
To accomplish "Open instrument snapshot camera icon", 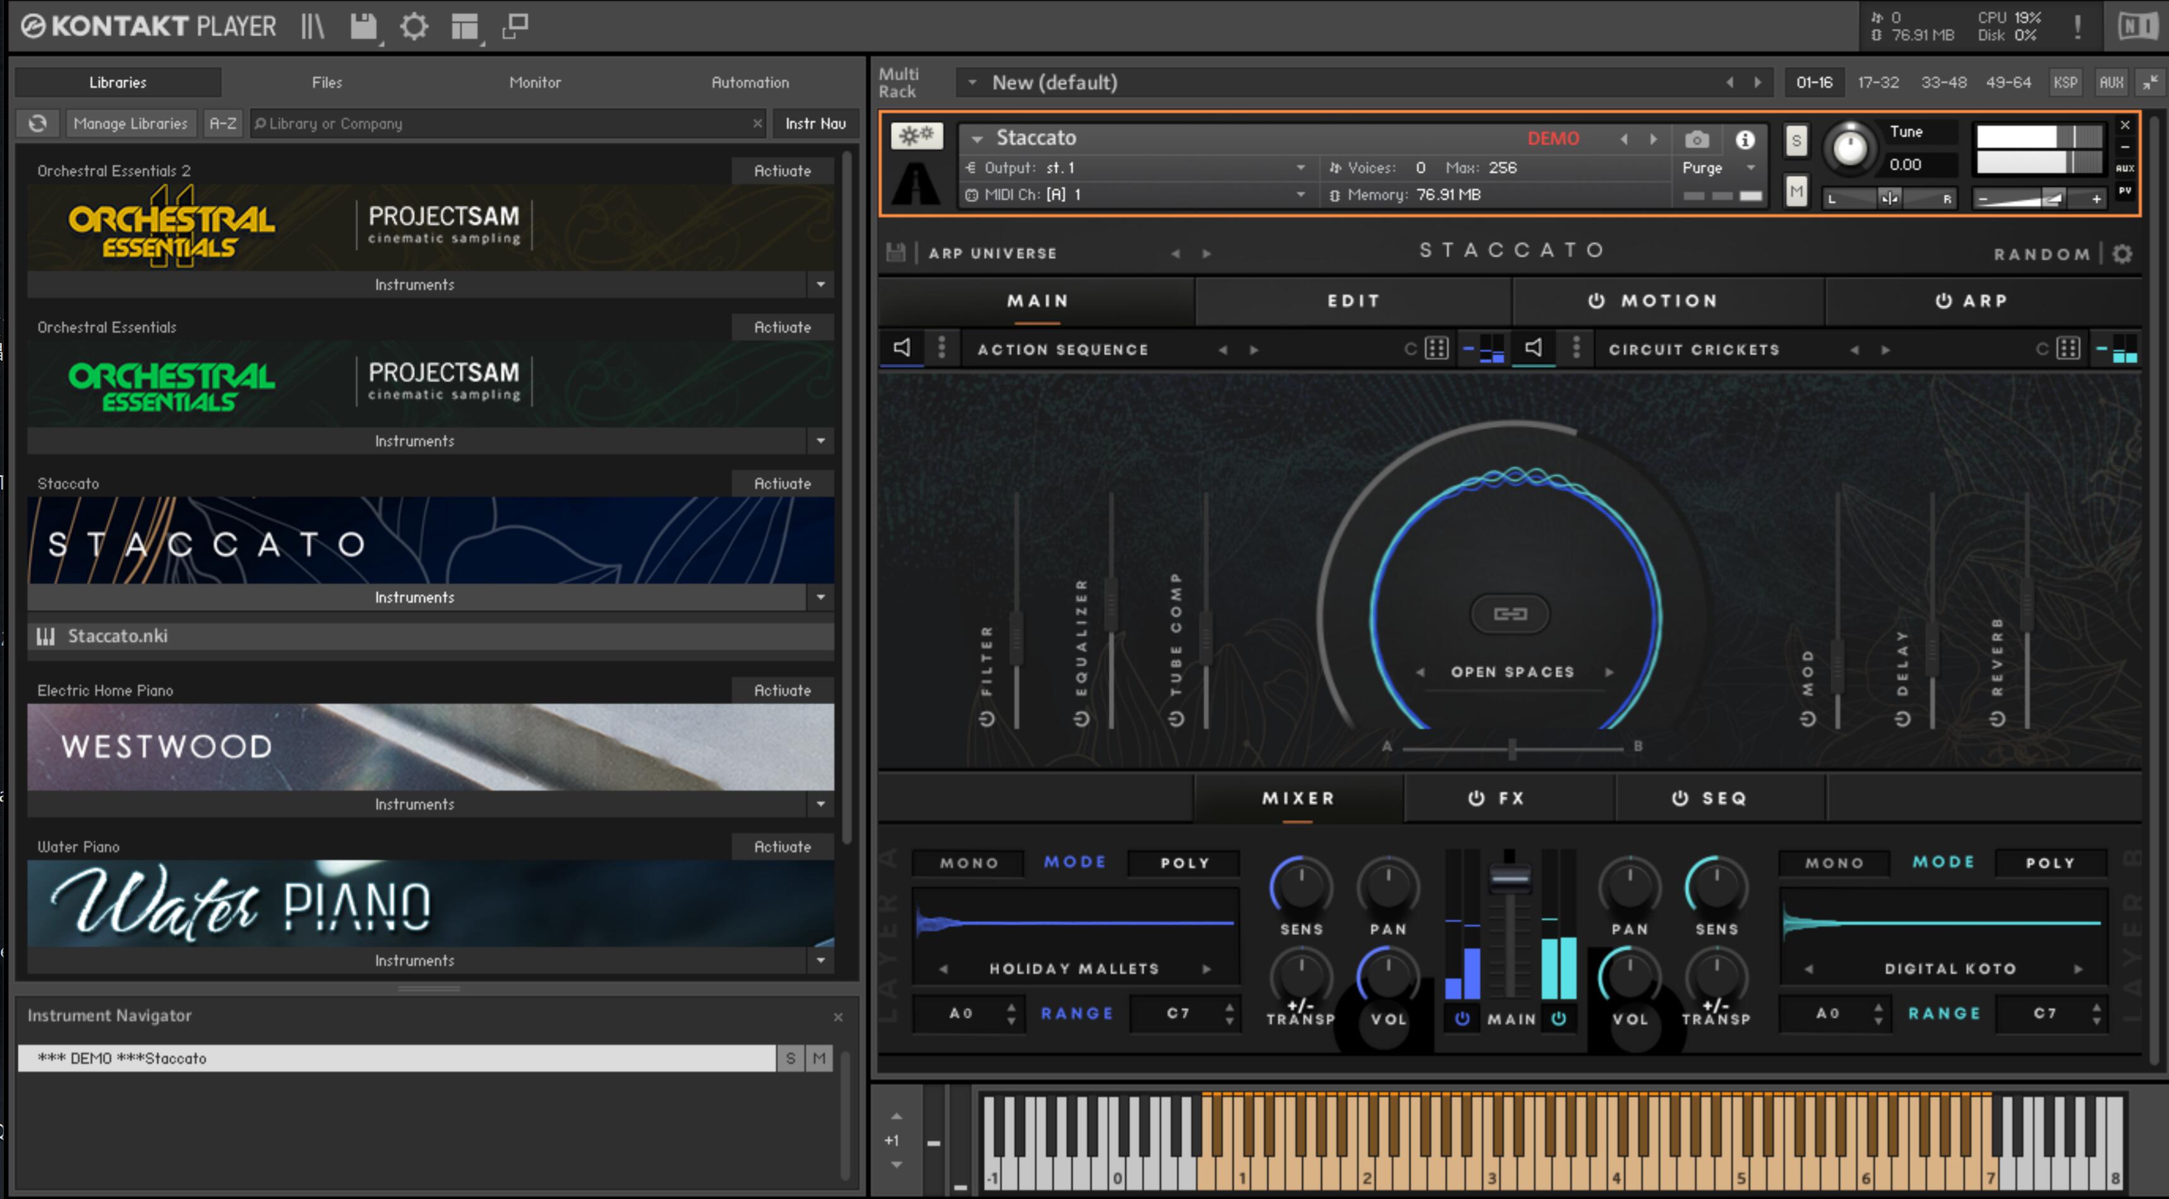I will pos(1697,139).
